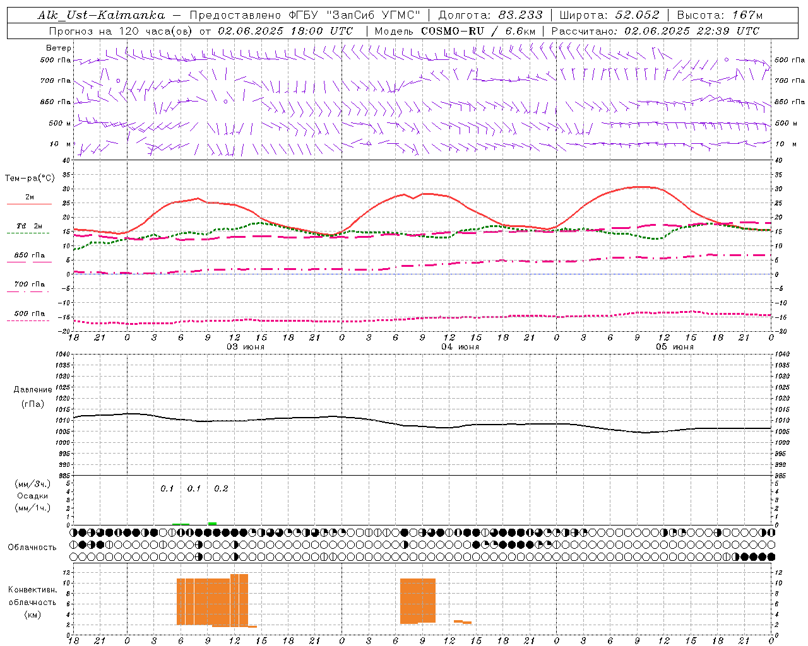The width and height of the screenshot is (808, 646).
Task: Click the dash-dot sample under legend 700 гПа
Action: point(28,292)
